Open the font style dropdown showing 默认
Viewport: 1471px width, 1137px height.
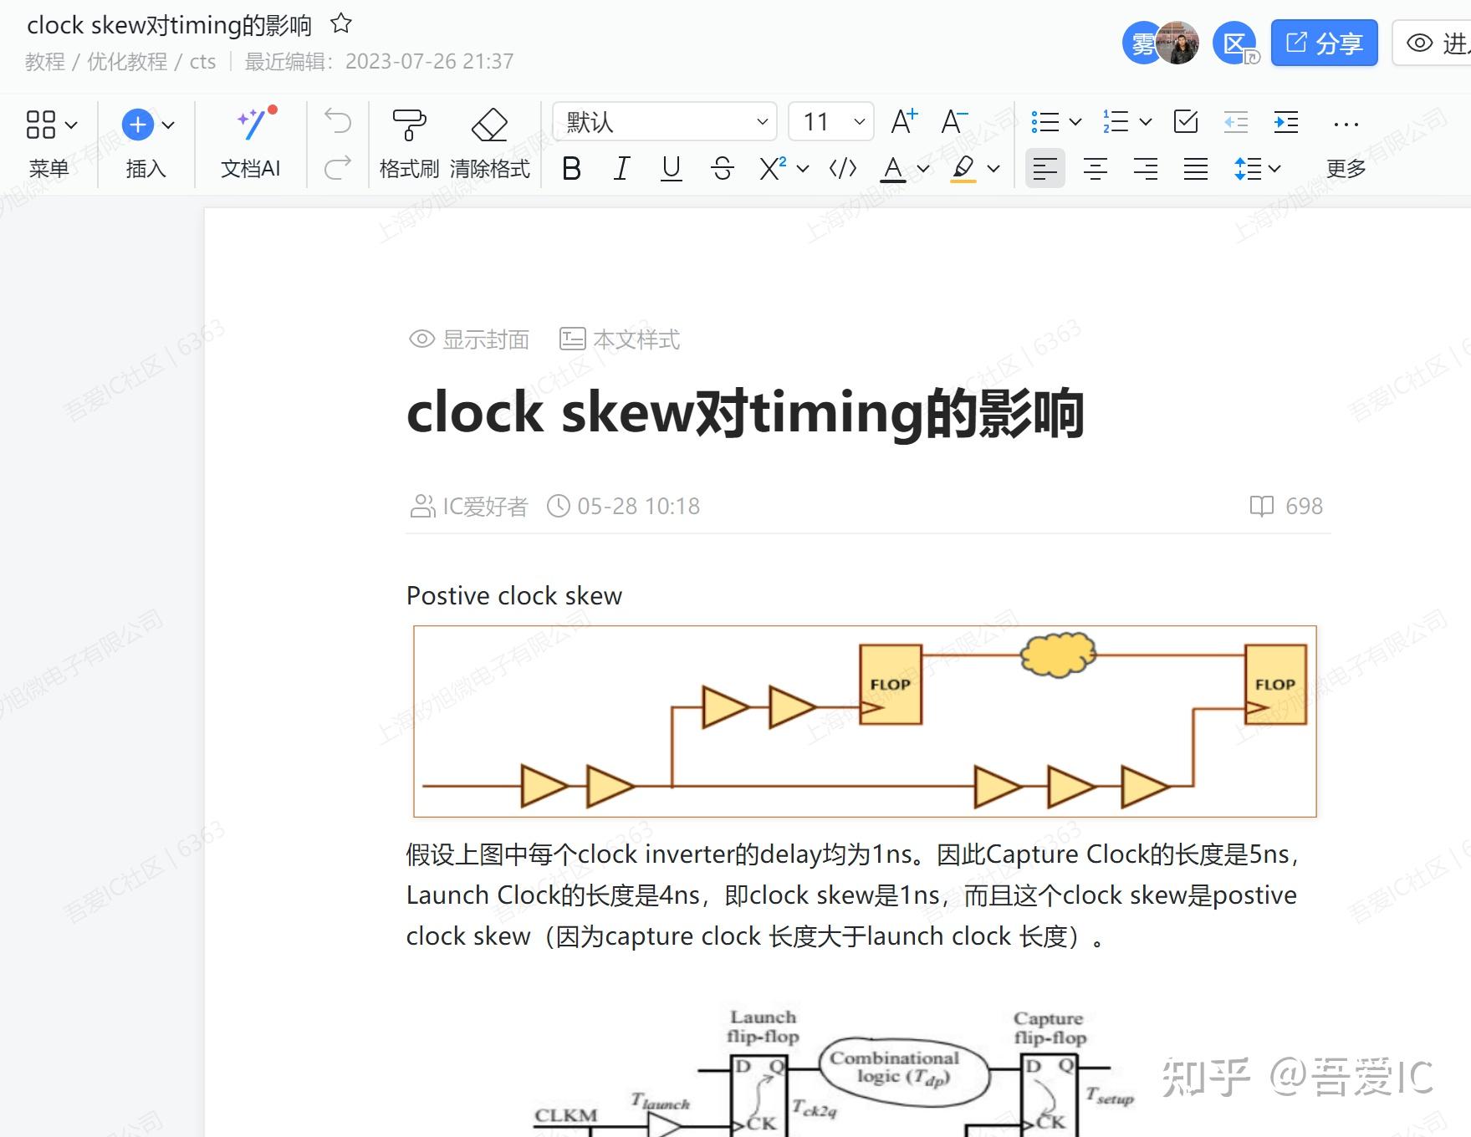(665, 122)
